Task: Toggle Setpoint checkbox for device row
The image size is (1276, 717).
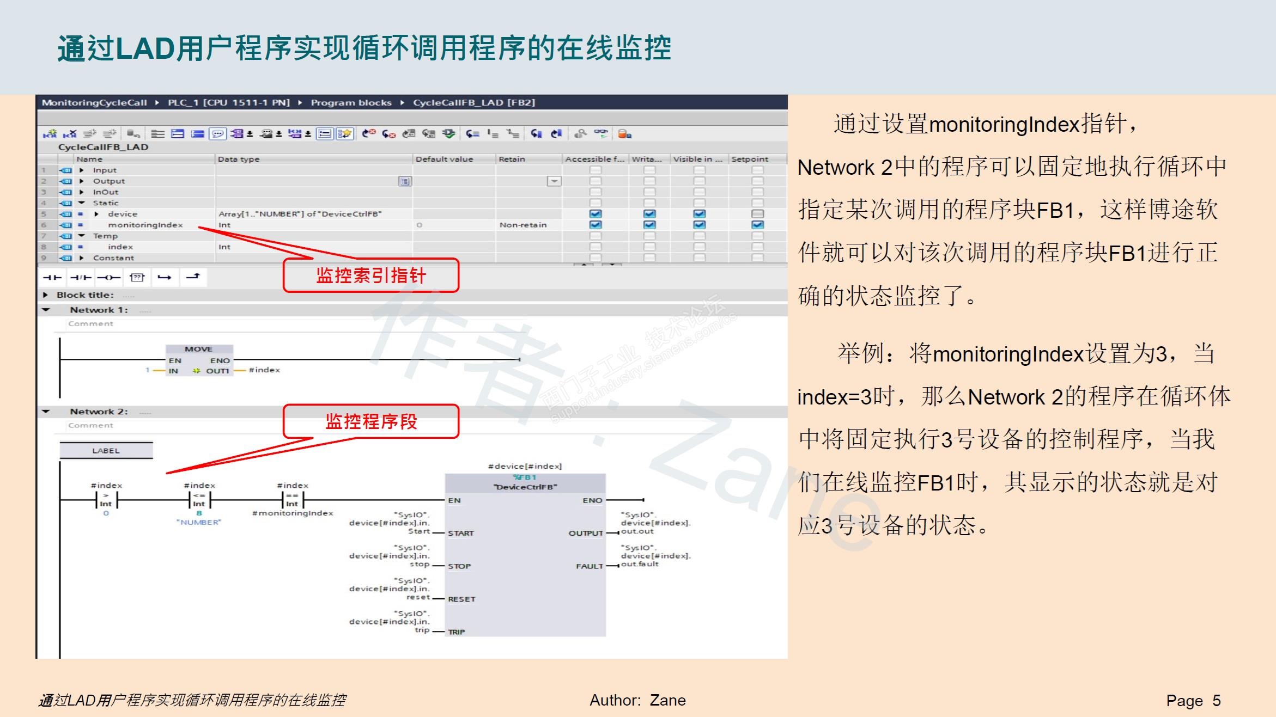Action: click(757, 214)
